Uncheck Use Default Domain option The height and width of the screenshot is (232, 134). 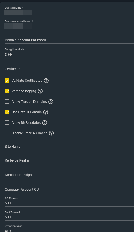pyautogui.click(x=7, y=112)
